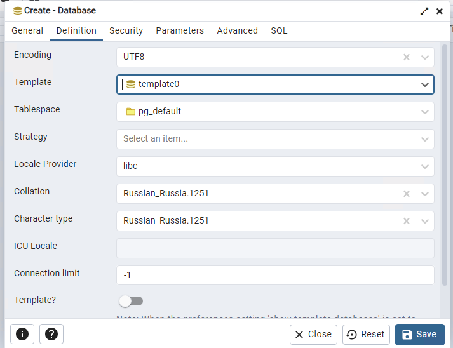Image resolution: width=453 pixels, height=348 pixels.
Task: Click the info icon button
Action: [x=22, y=334]
